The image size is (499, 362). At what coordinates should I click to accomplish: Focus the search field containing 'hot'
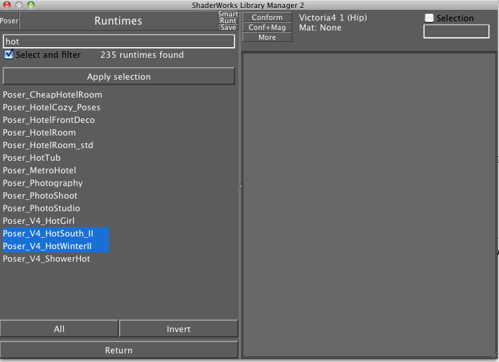119,41
